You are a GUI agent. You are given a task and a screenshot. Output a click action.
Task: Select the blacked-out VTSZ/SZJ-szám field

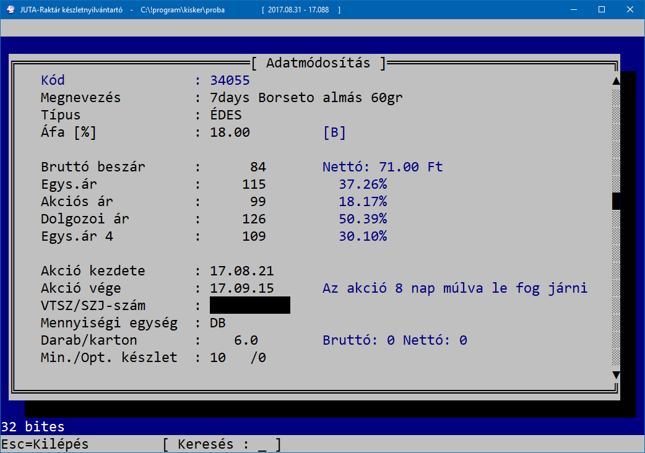[249, 306]
